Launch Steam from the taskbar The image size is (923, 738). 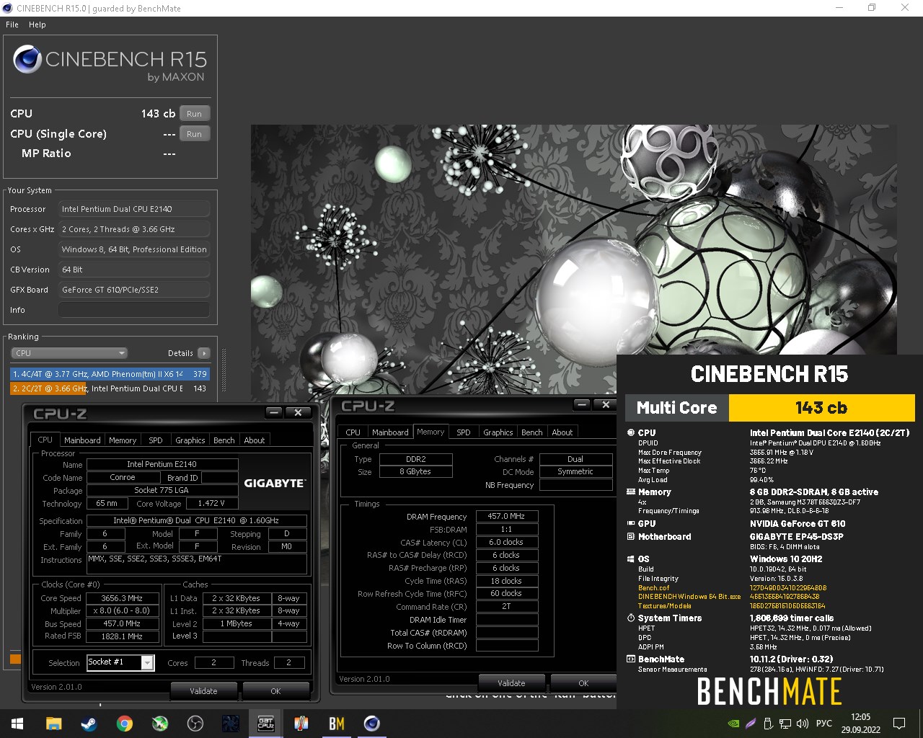pyautogui.click(x=89, y=724)
